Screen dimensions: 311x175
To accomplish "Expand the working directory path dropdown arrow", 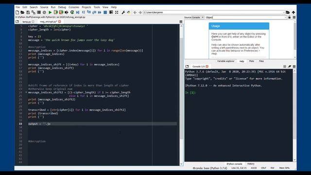I will click(284, 12).
